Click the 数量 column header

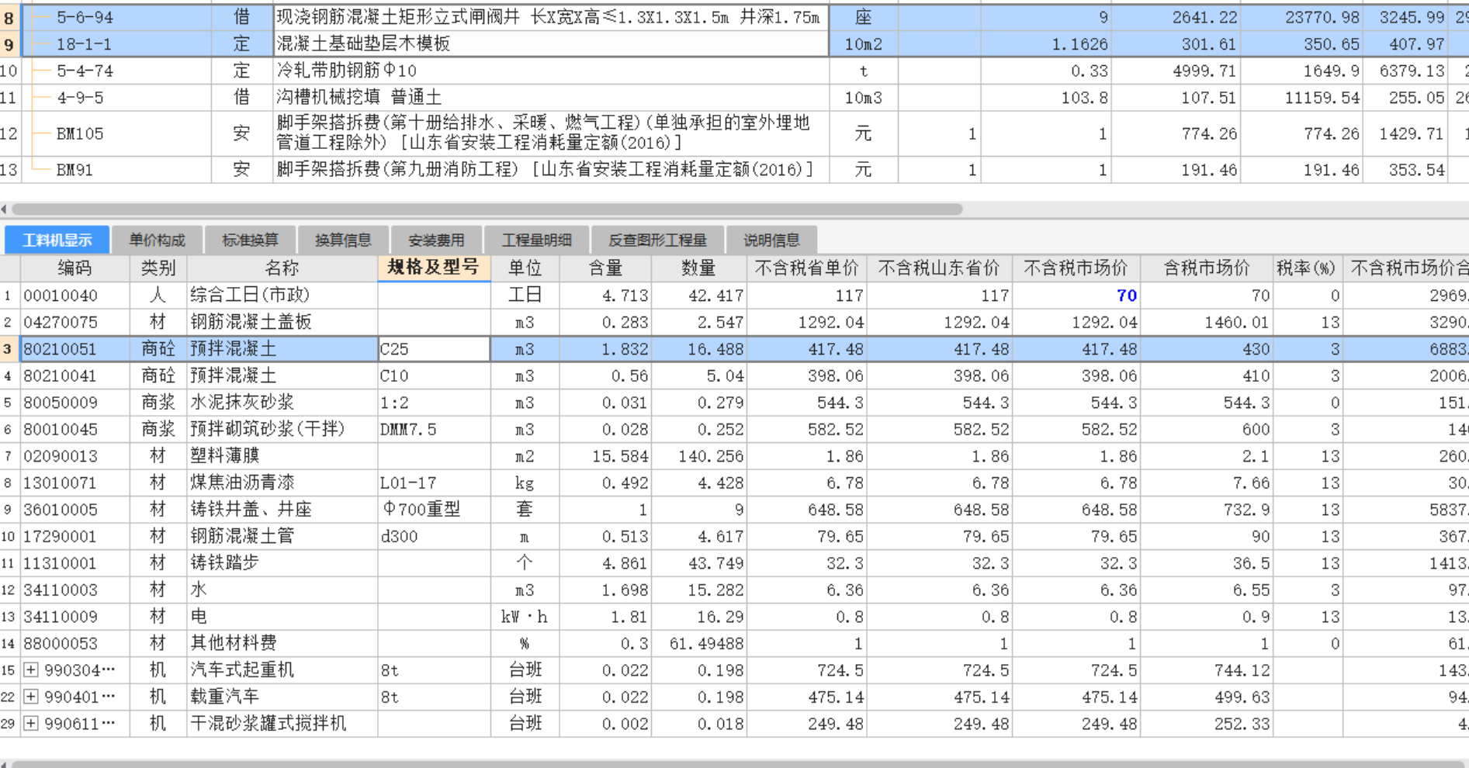(x=699, y=268)
